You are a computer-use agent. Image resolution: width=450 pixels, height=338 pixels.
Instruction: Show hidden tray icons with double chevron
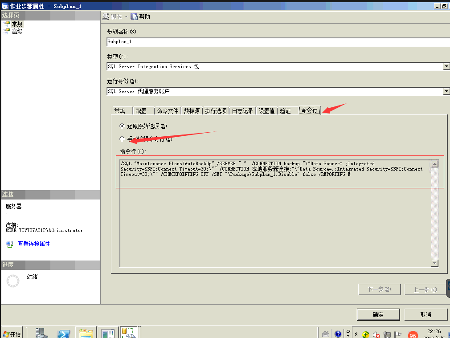pos(356,334)
